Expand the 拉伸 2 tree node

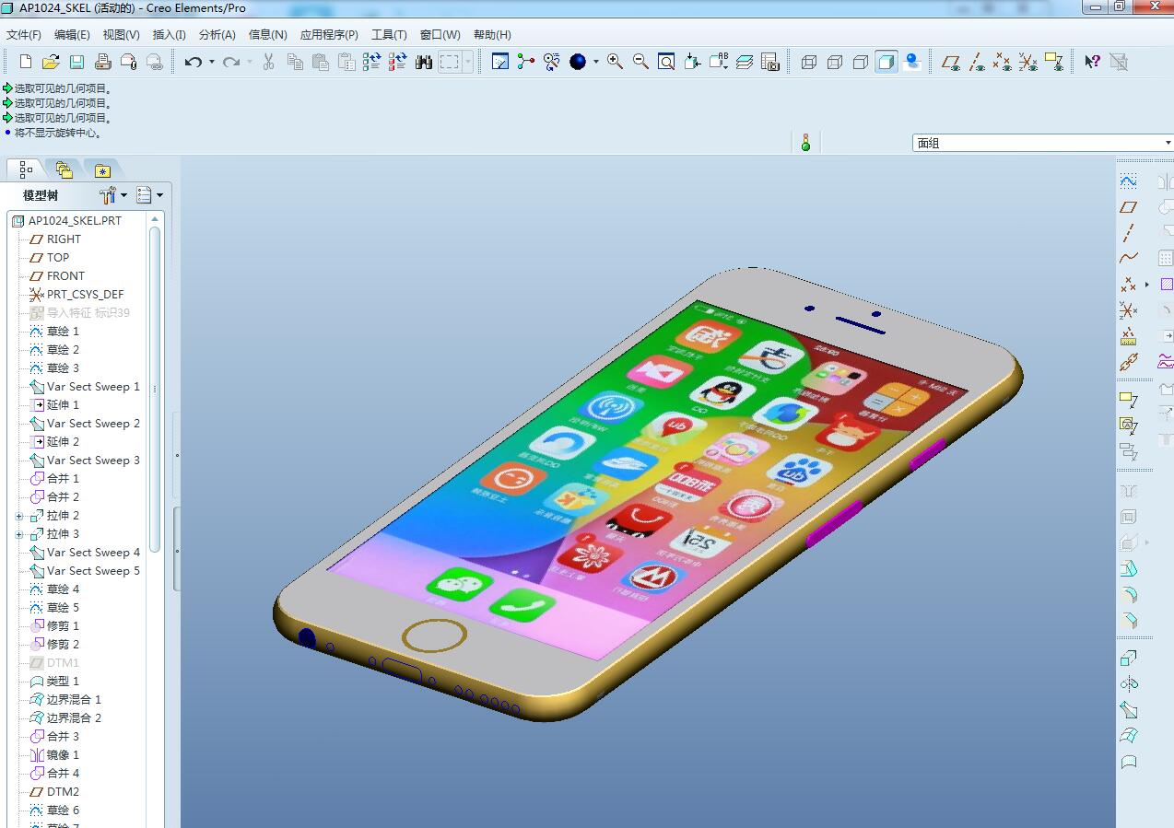(19, 516)
